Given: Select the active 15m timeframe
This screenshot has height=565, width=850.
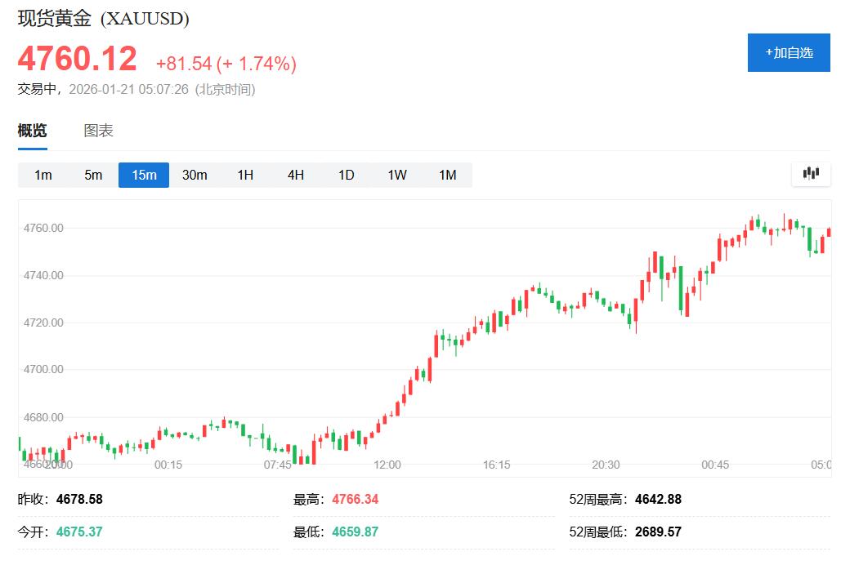Looking at the screenshot, I should point(144,175).
